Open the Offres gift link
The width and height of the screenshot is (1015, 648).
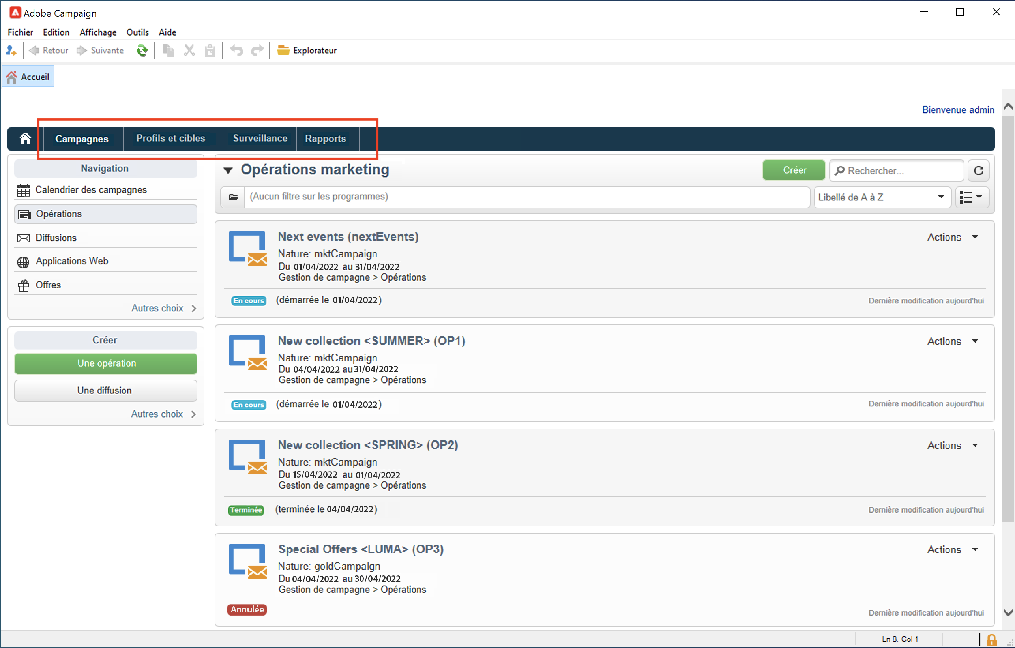point(48,285)
